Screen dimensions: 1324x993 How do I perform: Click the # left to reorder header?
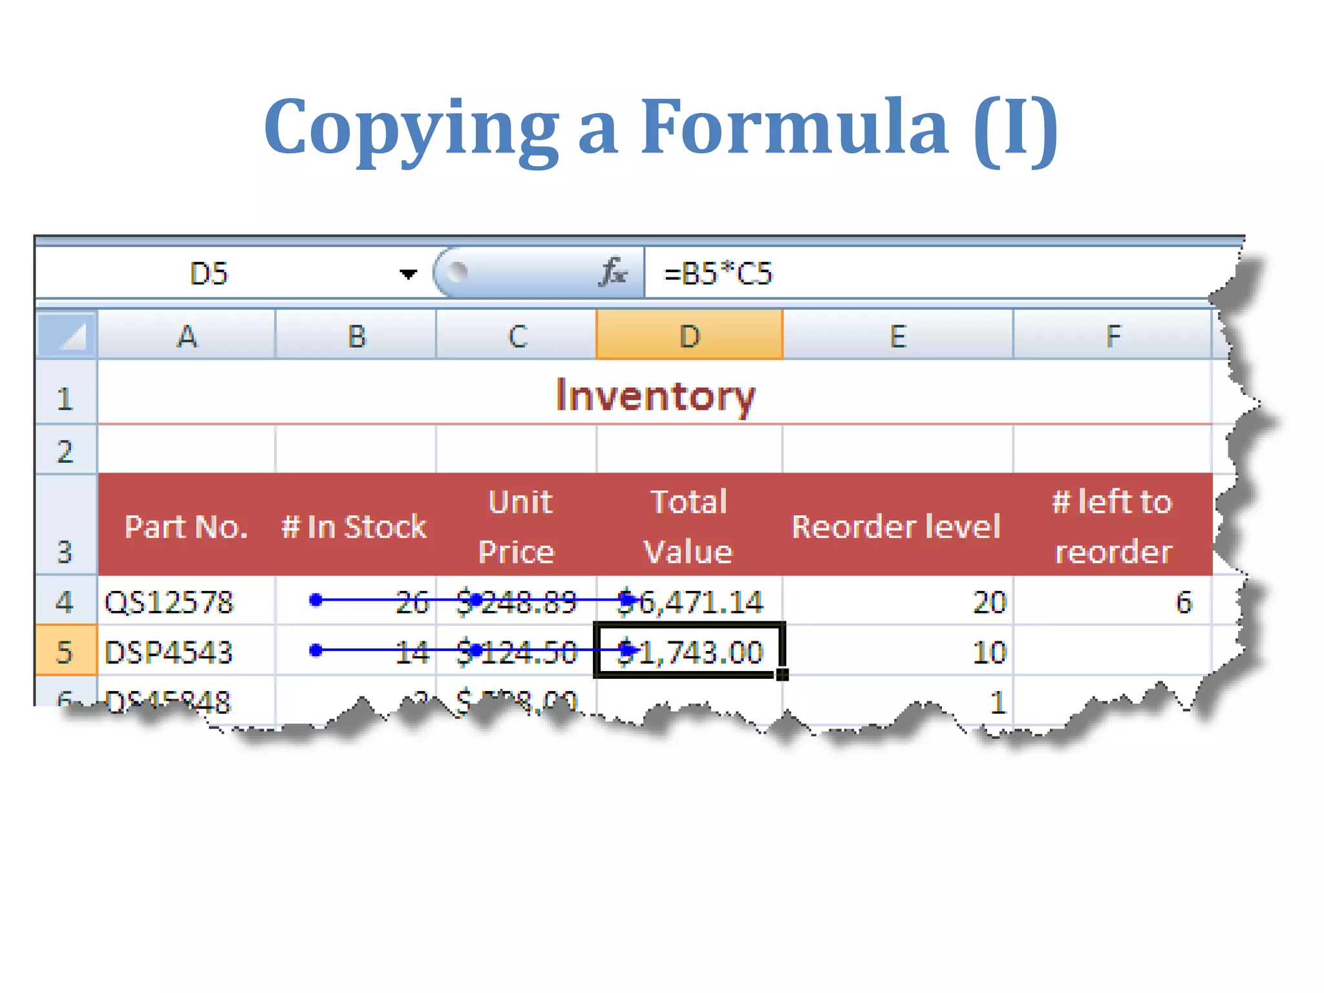[x=1113, y=525]
